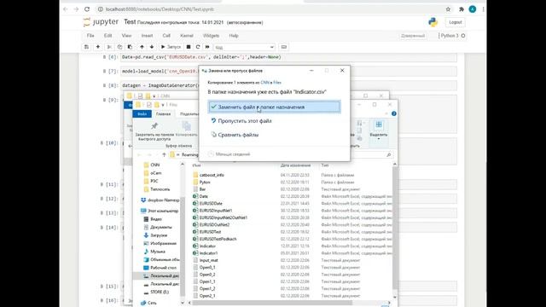The width and height of the screenshot is (546, 307).
Task: Pin to Quick access icon in Explorer ribbon
Action: click(x=154, y=125)
